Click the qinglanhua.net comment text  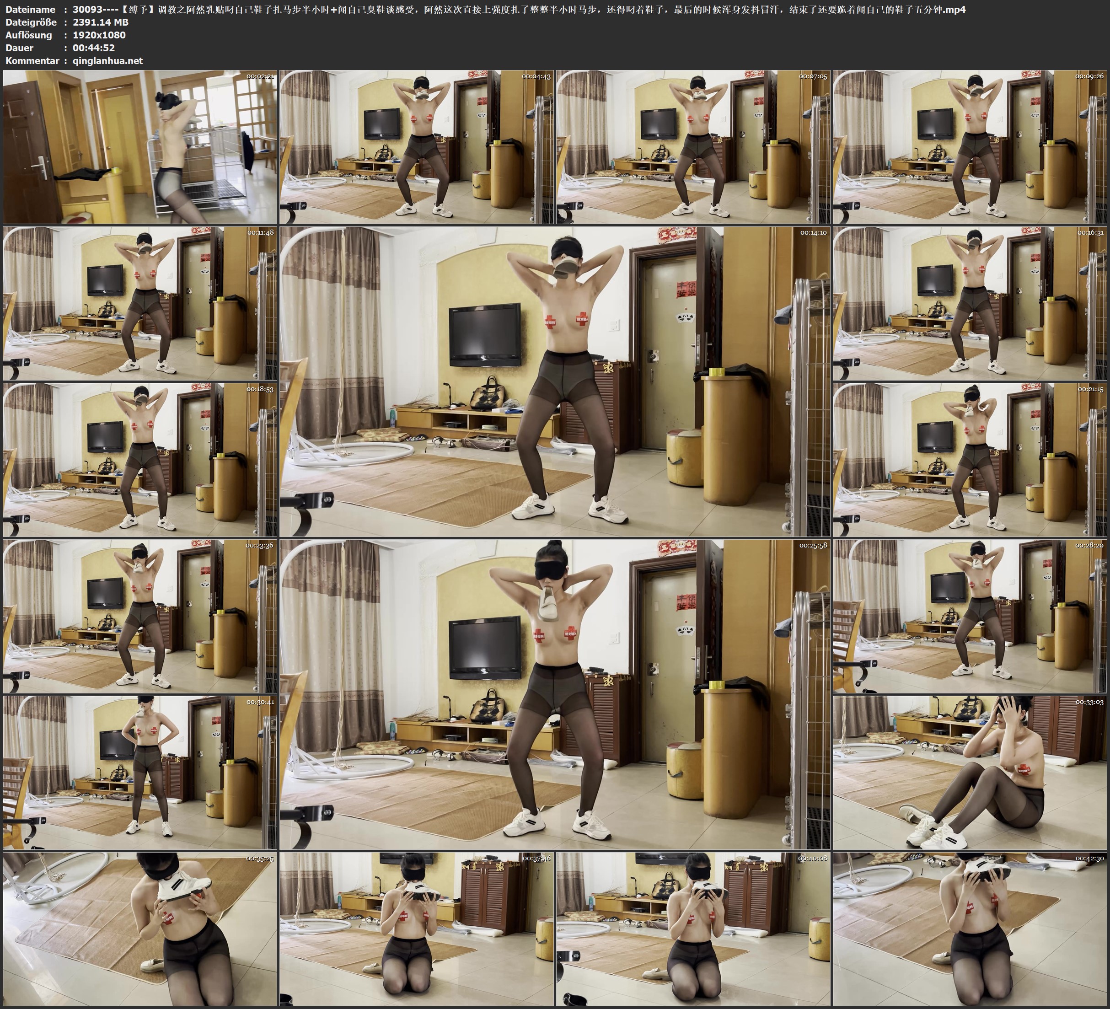pos(107,60)
